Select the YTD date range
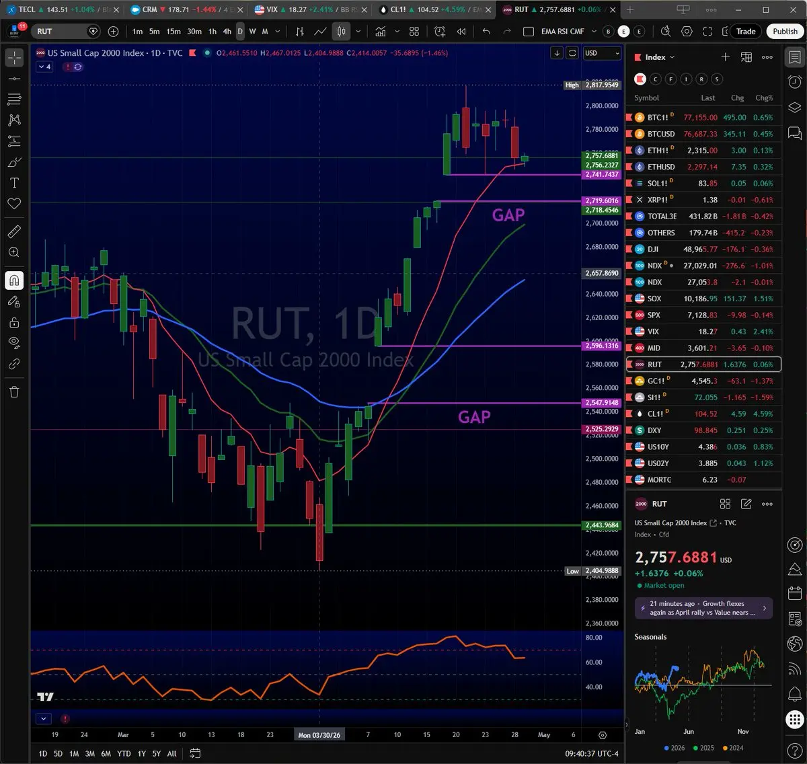Image resolution: width=807 pixels, height=764 pixels. coord(124,753)
